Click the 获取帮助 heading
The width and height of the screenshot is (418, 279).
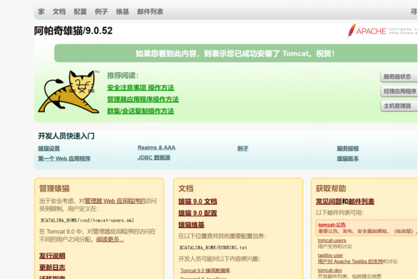tap(331, 188)
